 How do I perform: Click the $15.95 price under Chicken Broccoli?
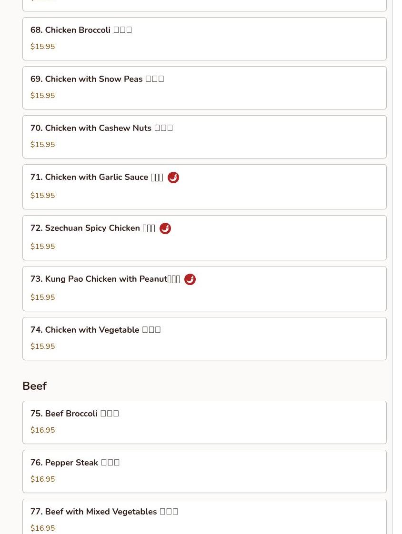42,47
